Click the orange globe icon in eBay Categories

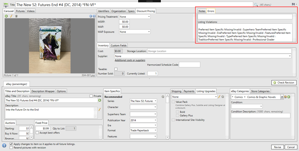pos(285,97)
